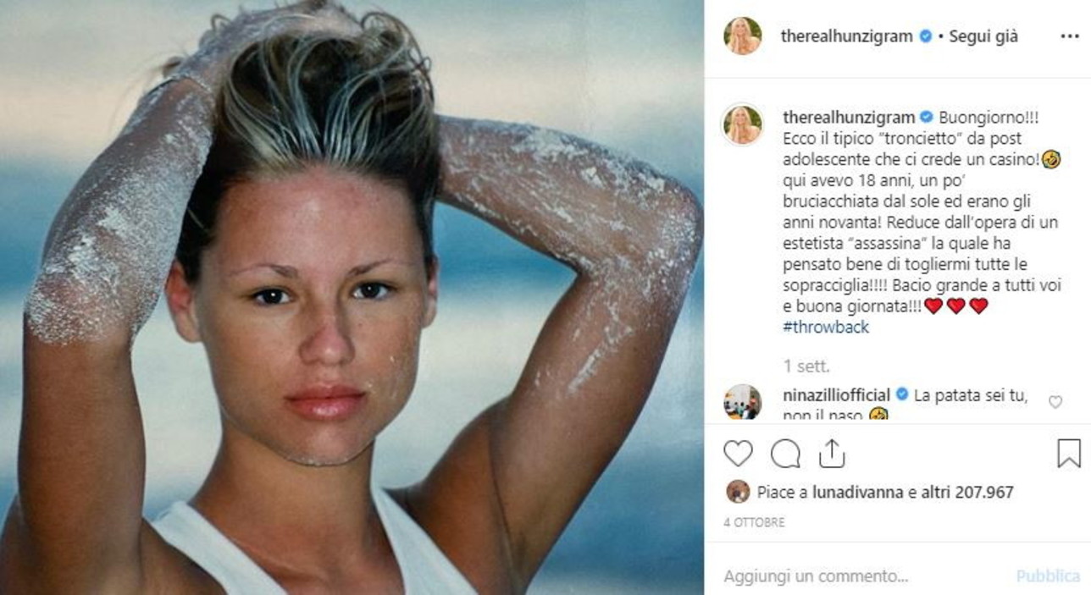
Task: Share the post via share icon
Action: pyautogui.click(x=832, y=453)
